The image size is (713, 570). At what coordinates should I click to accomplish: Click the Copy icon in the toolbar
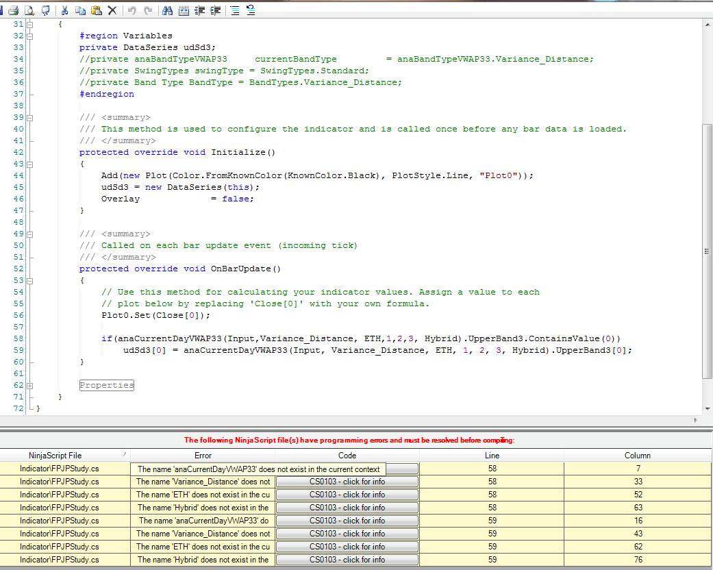tap(81, 10)
